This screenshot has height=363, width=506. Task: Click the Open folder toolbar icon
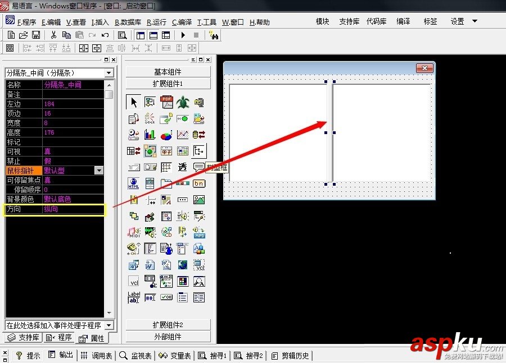[23, 35]
